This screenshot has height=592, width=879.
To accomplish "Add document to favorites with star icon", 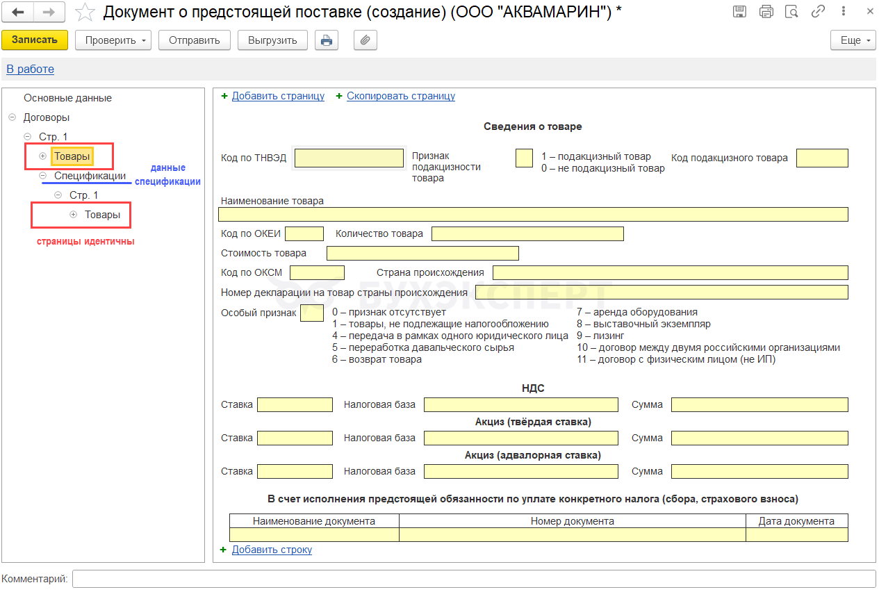I will coord(85,12).
